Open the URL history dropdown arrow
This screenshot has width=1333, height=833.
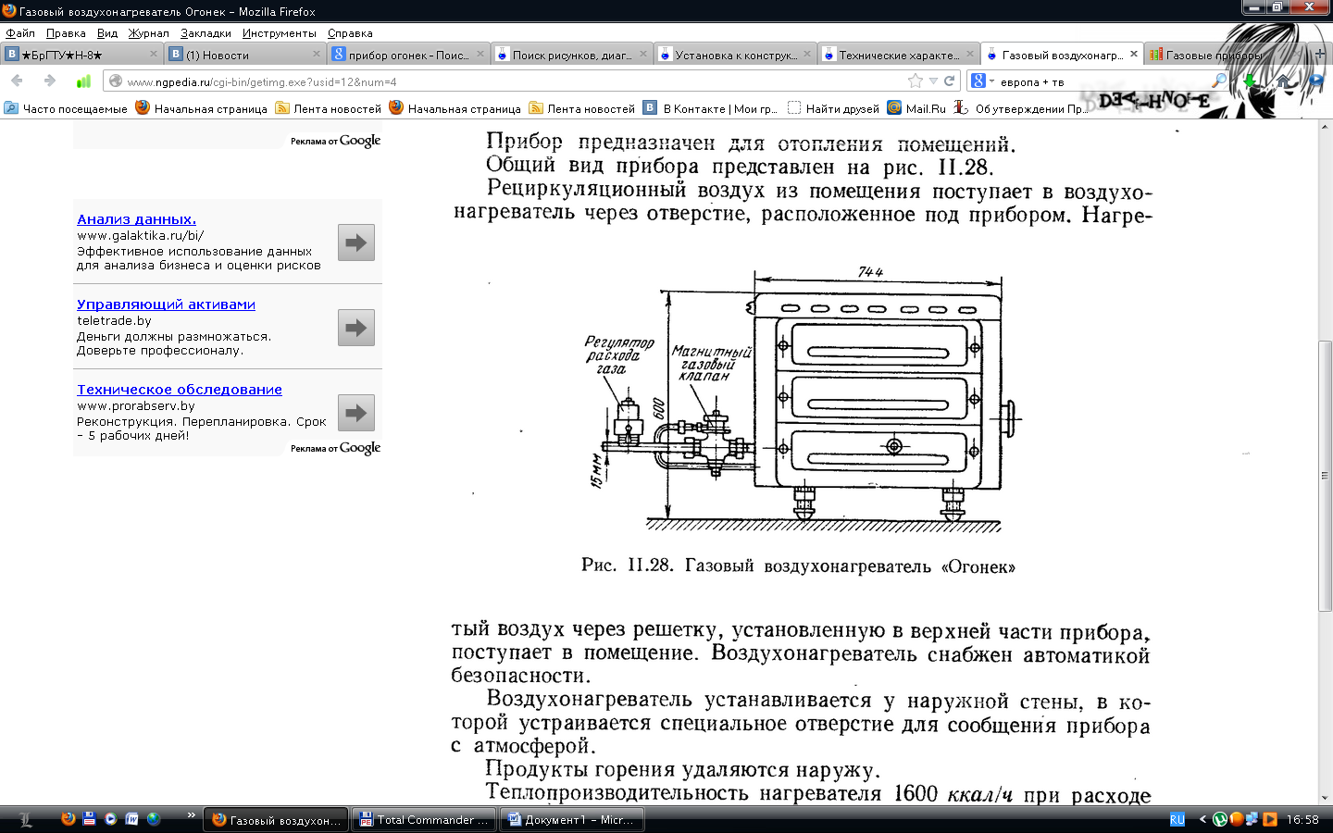933,81
